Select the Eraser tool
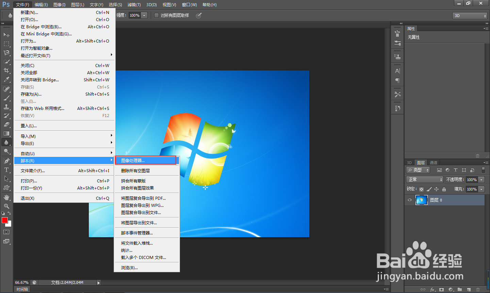The width and height of the screenshot is (490, 293). pyautogui.click(x=6, y=125)
